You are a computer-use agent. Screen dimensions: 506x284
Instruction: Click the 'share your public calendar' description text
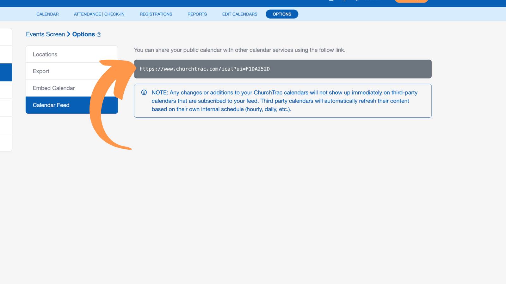240,50
